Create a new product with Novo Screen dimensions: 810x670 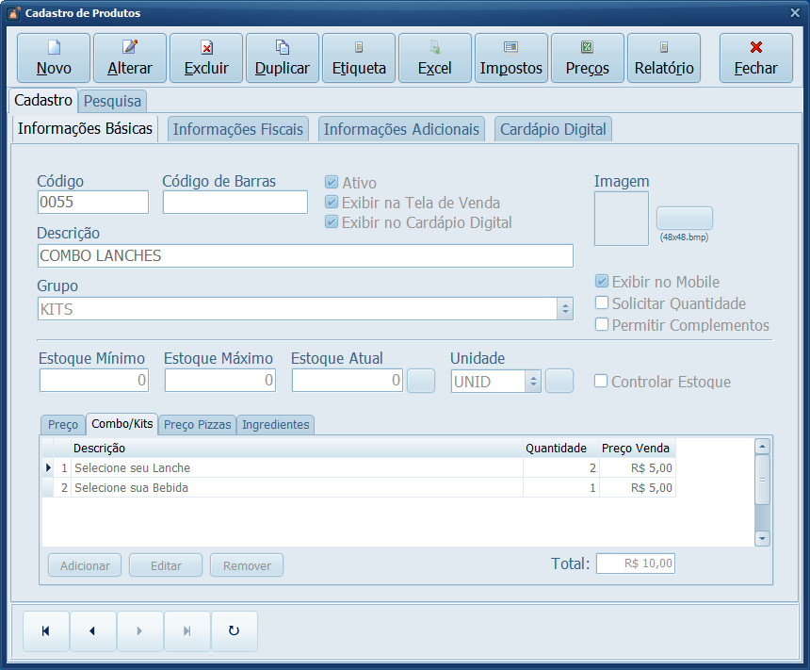pos(54,57)
